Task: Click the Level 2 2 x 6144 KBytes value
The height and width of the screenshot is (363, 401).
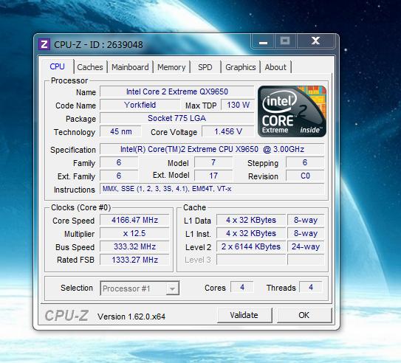Action: tap(251, 246)
